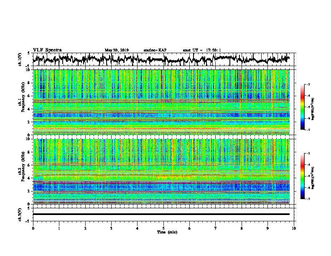Click the ch.3(V) axis label
Screen dimensions: 331x256
[x=20, y=215]
